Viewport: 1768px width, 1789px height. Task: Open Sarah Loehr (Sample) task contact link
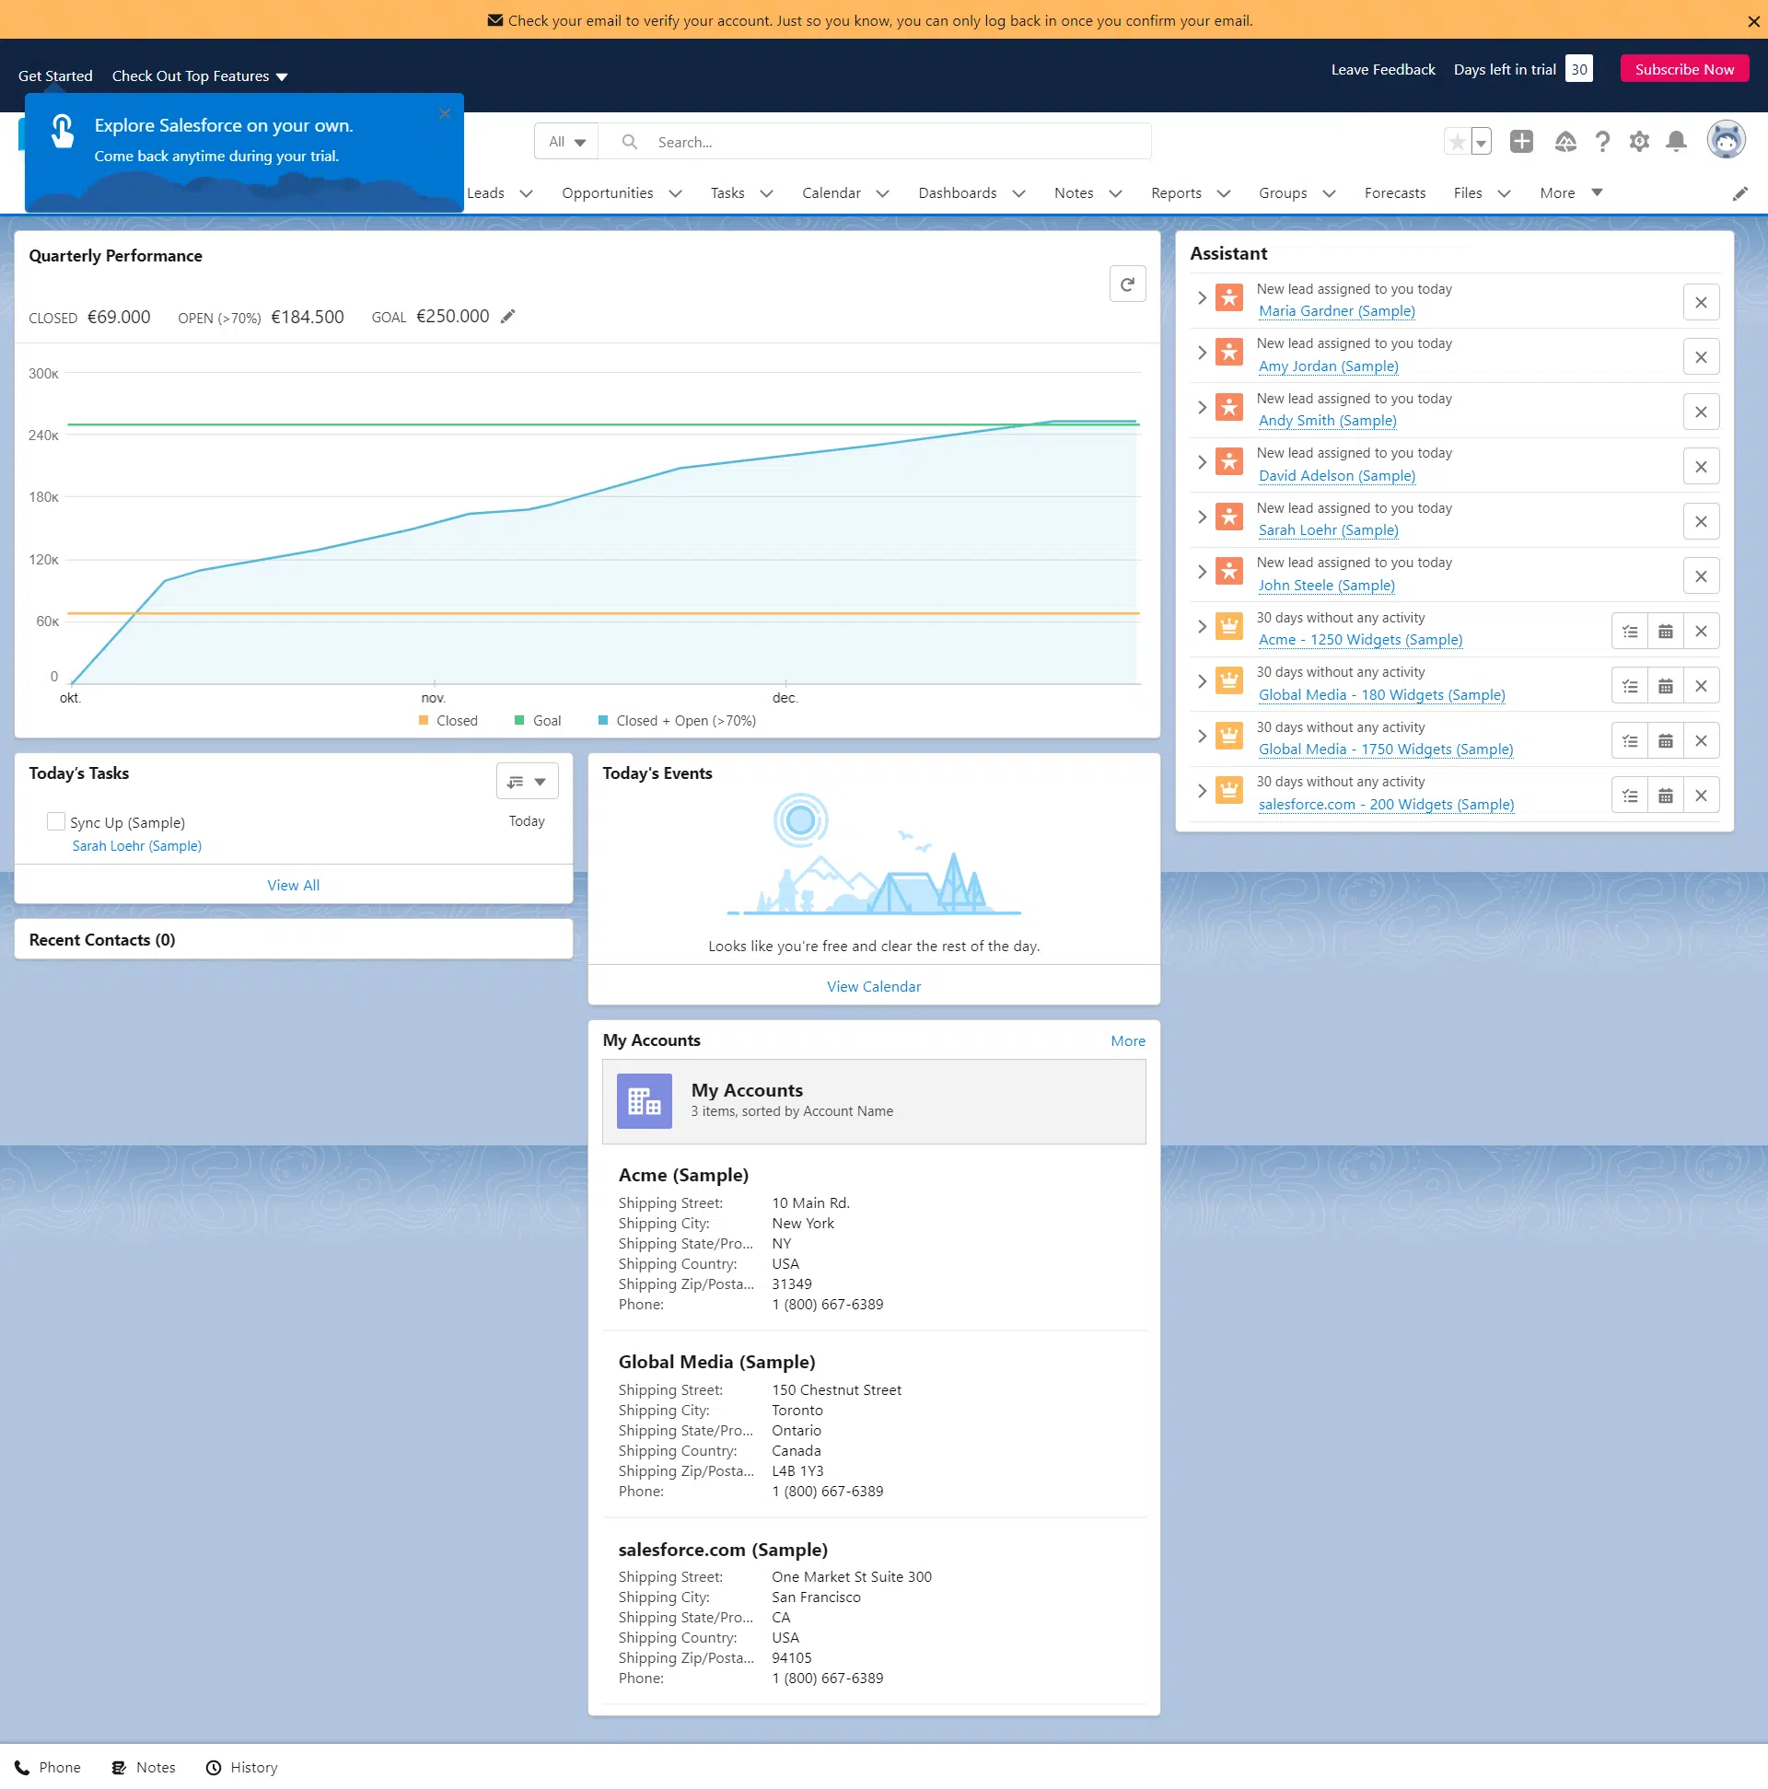[x=137, y=846]
